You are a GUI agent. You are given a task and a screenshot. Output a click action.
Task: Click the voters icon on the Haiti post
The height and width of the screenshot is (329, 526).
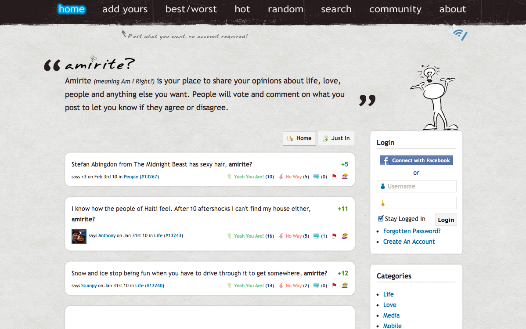coord(345,236)
